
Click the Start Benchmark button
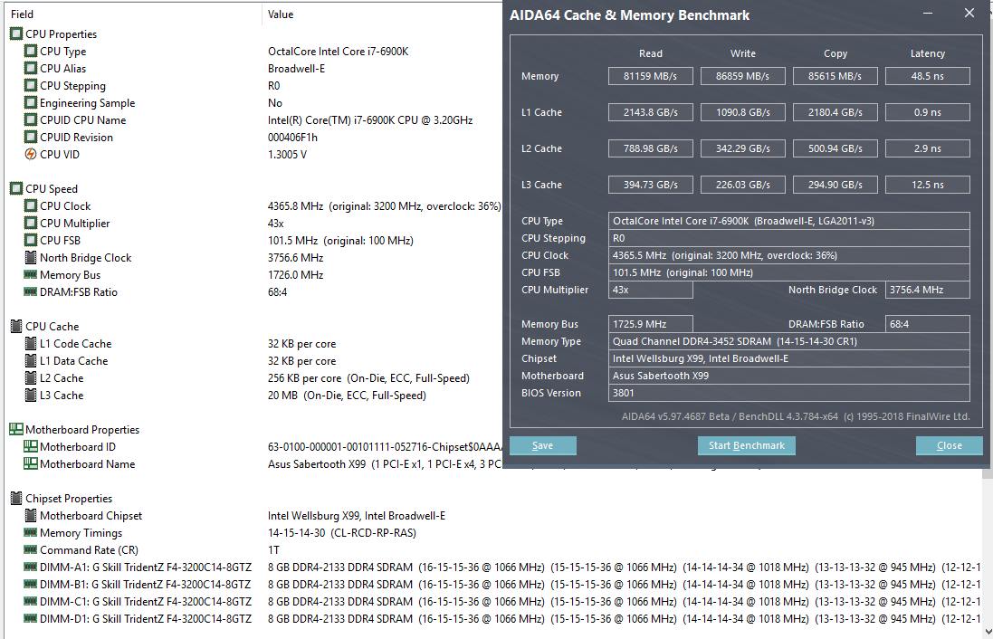tap(747, 445)
